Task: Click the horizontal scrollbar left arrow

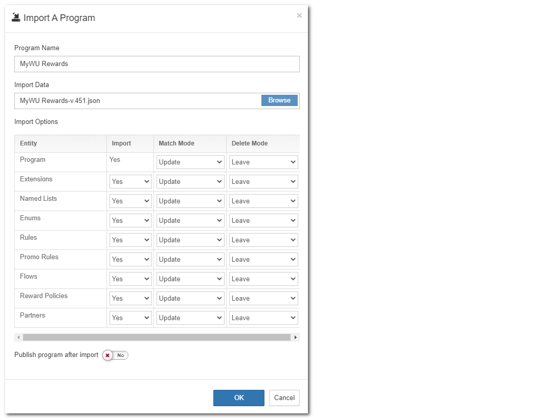Action: click(x=19, y=338)
